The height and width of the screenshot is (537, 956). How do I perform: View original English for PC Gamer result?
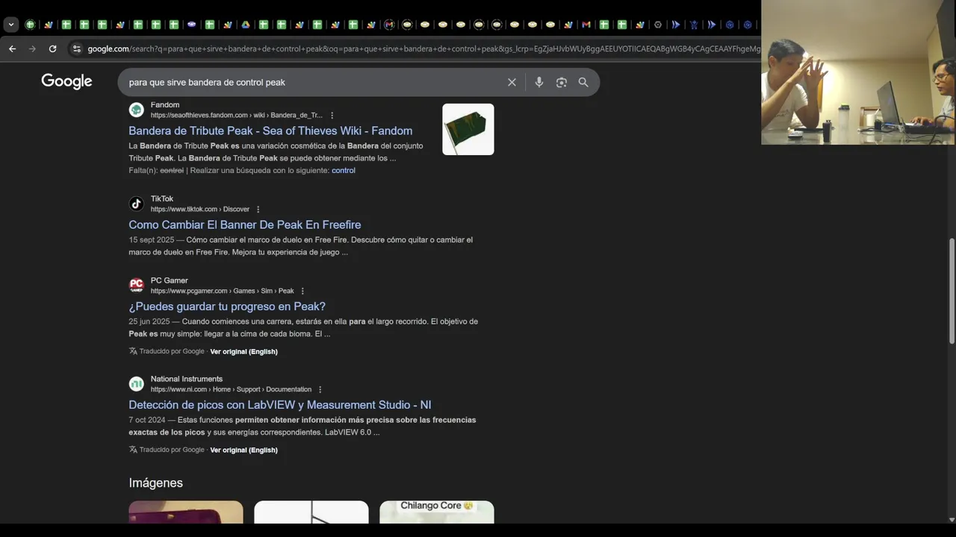pos(243,351)
